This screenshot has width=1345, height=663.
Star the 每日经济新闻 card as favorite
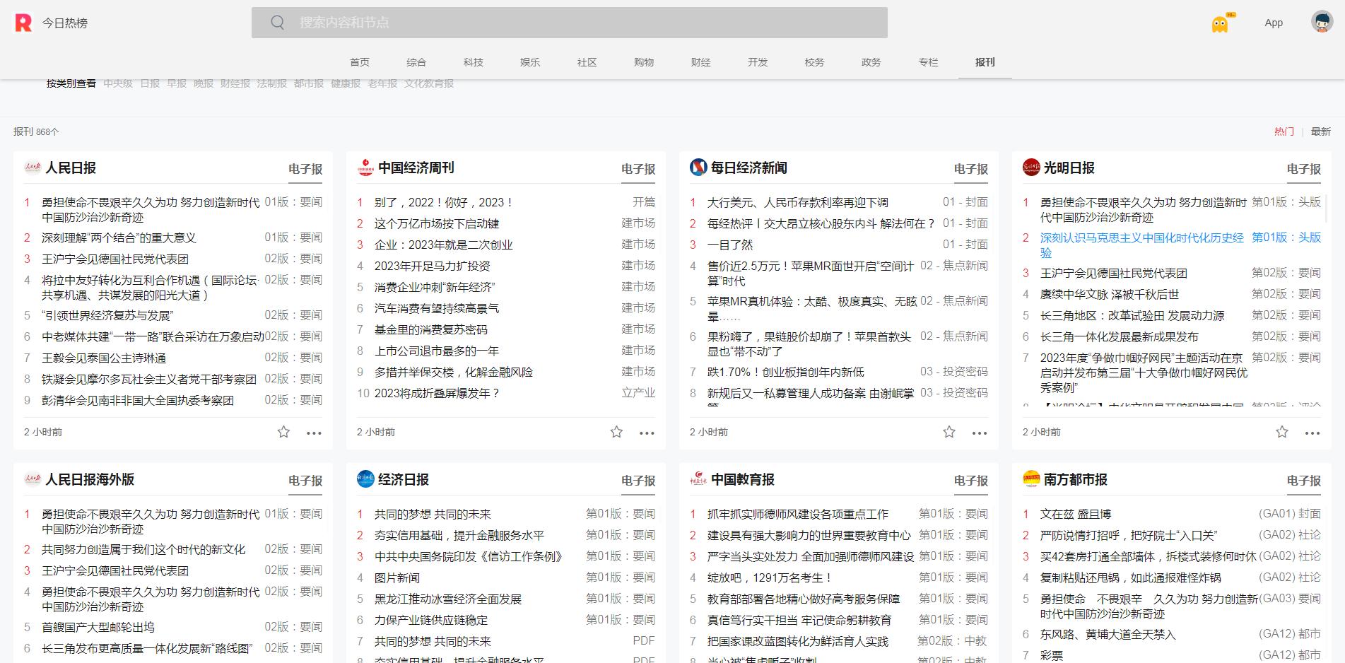[948, 431]
